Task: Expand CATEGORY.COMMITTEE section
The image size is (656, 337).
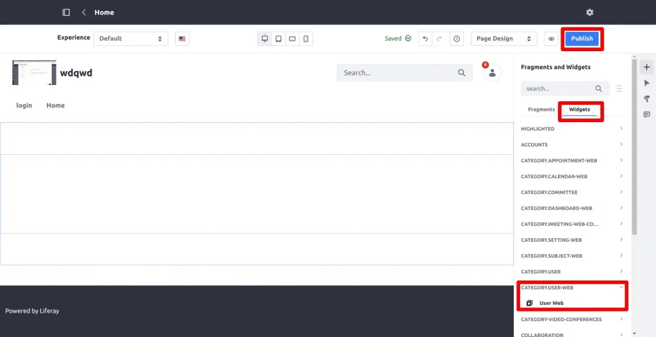Action: (x=572, y=192)
